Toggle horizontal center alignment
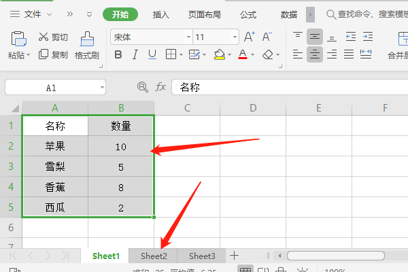The image size is (408, 272). pos(315,54)
